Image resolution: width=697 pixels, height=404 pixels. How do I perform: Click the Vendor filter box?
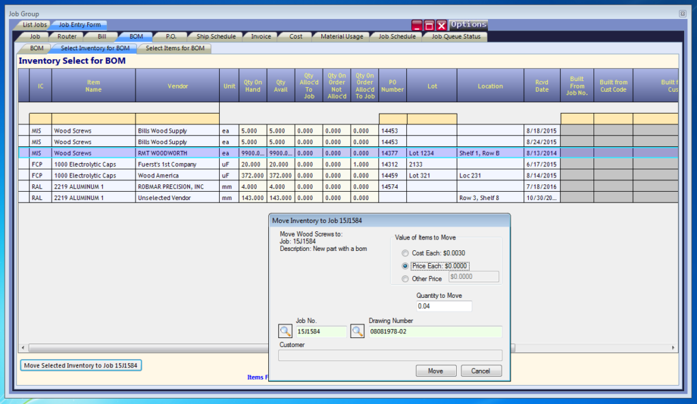178,118
